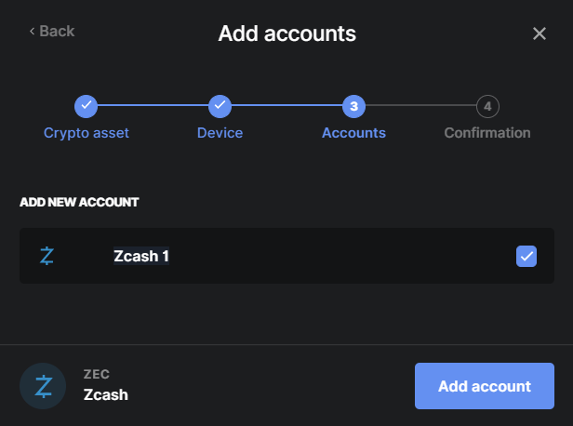Click the Add accounts dialog title
573x426 pixels.
tap(286, 34)
